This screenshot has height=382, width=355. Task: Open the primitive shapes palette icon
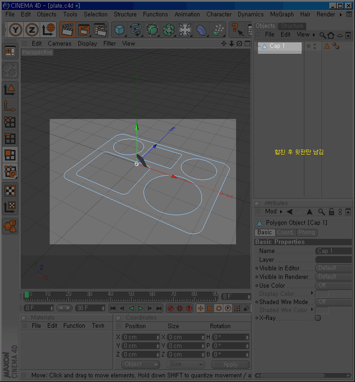tap(10, 226)
